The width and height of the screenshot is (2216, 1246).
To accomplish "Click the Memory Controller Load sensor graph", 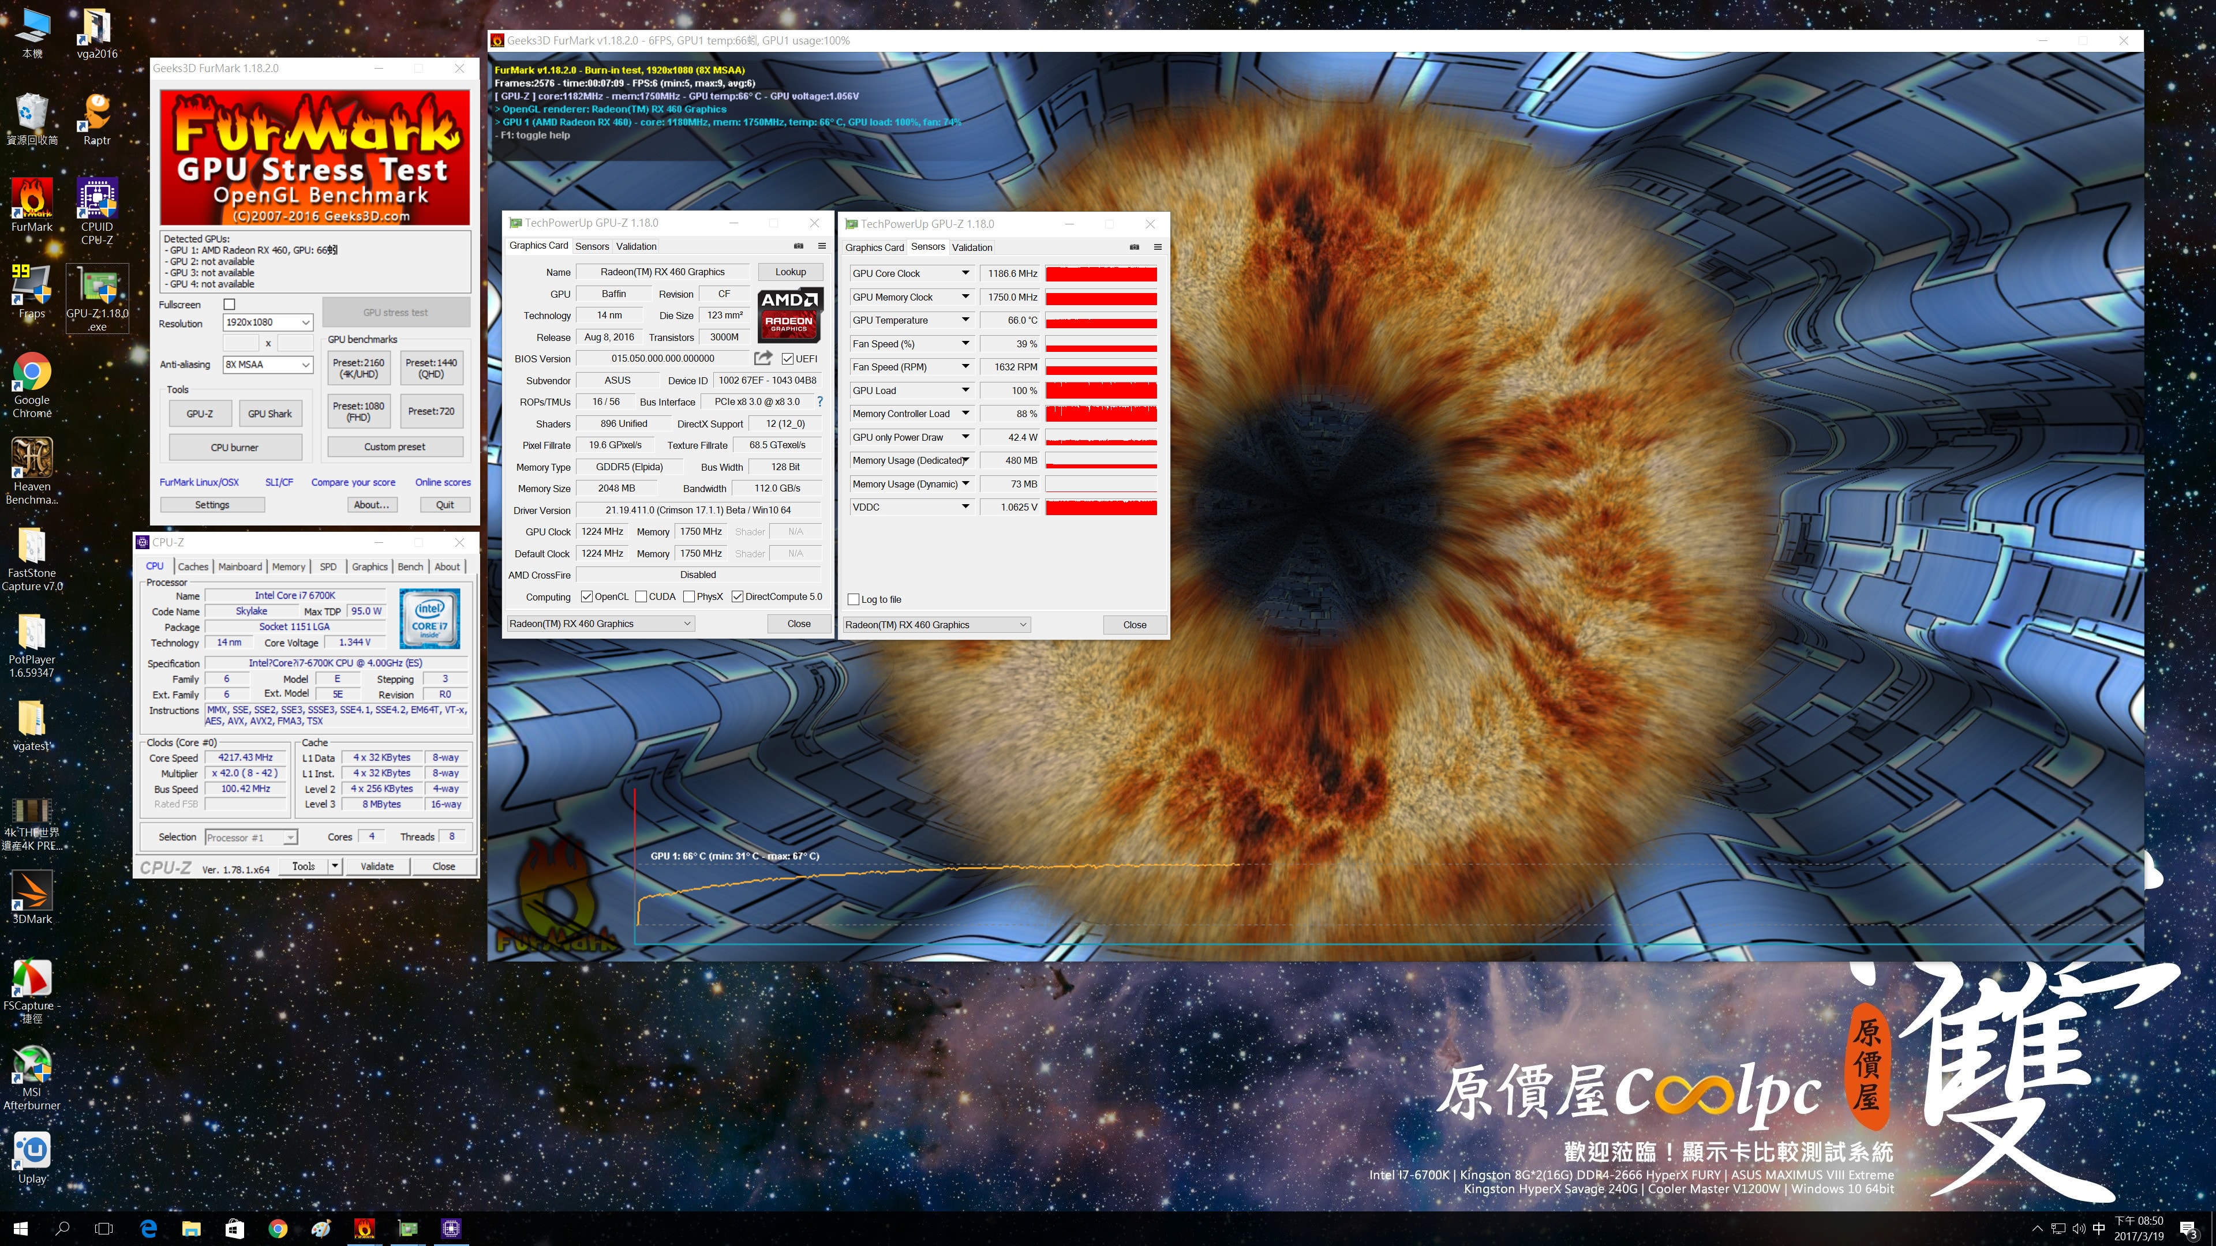I will (1100, 414).
